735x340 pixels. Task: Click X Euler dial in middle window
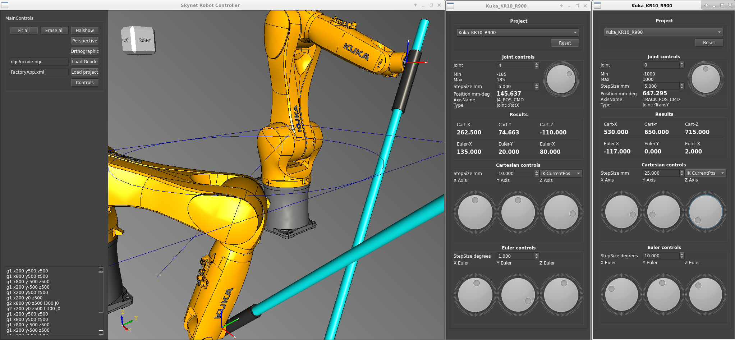pos(475,295)
